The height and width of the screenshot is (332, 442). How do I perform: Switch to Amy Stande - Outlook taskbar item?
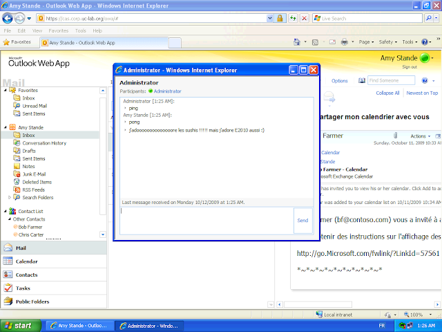click(79, 326)
